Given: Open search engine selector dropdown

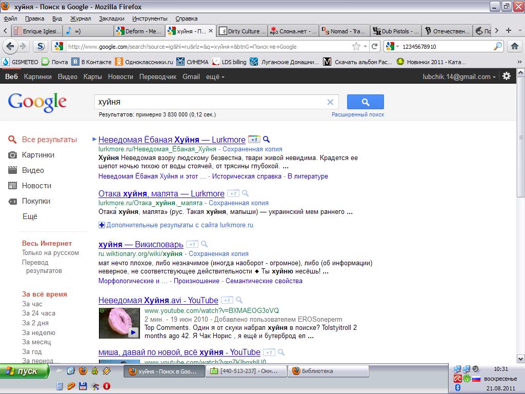Looking at the screenshot, I should click(x=392, y=46).
